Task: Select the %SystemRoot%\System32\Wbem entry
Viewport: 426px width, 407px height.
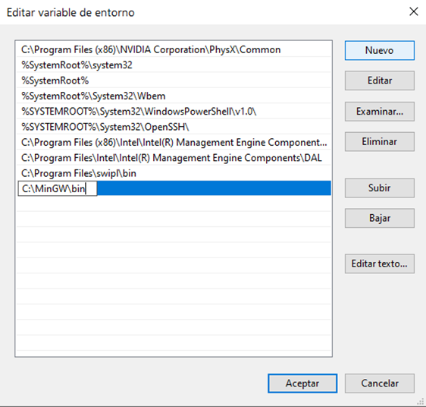Action: (x=174, y=96)
